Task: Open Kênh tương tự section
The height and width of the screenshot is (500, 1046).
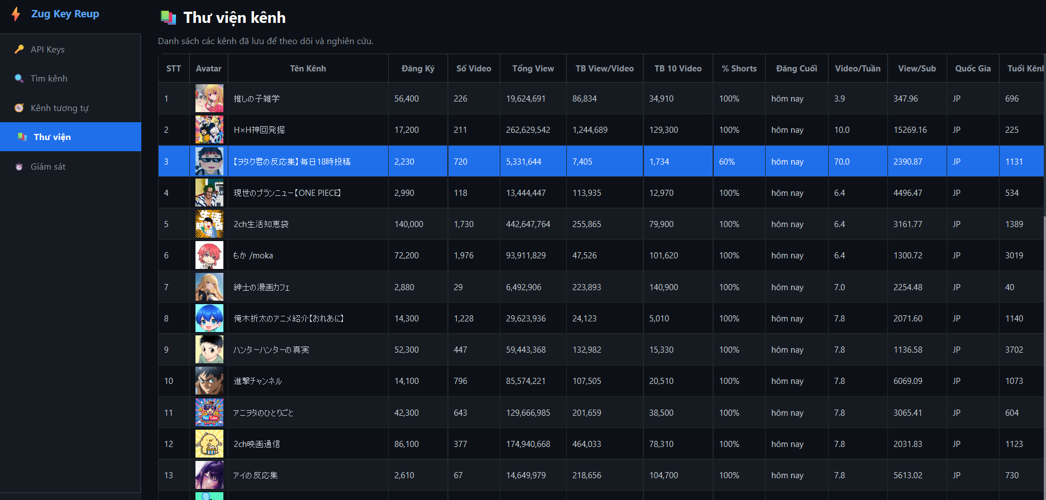Action: tap(70, 108)
